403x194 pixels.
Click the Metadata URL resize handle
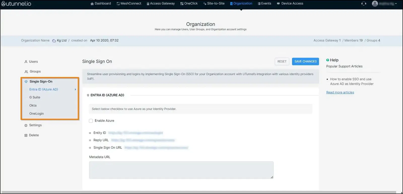pyautogui.click(x=272, y=177)
